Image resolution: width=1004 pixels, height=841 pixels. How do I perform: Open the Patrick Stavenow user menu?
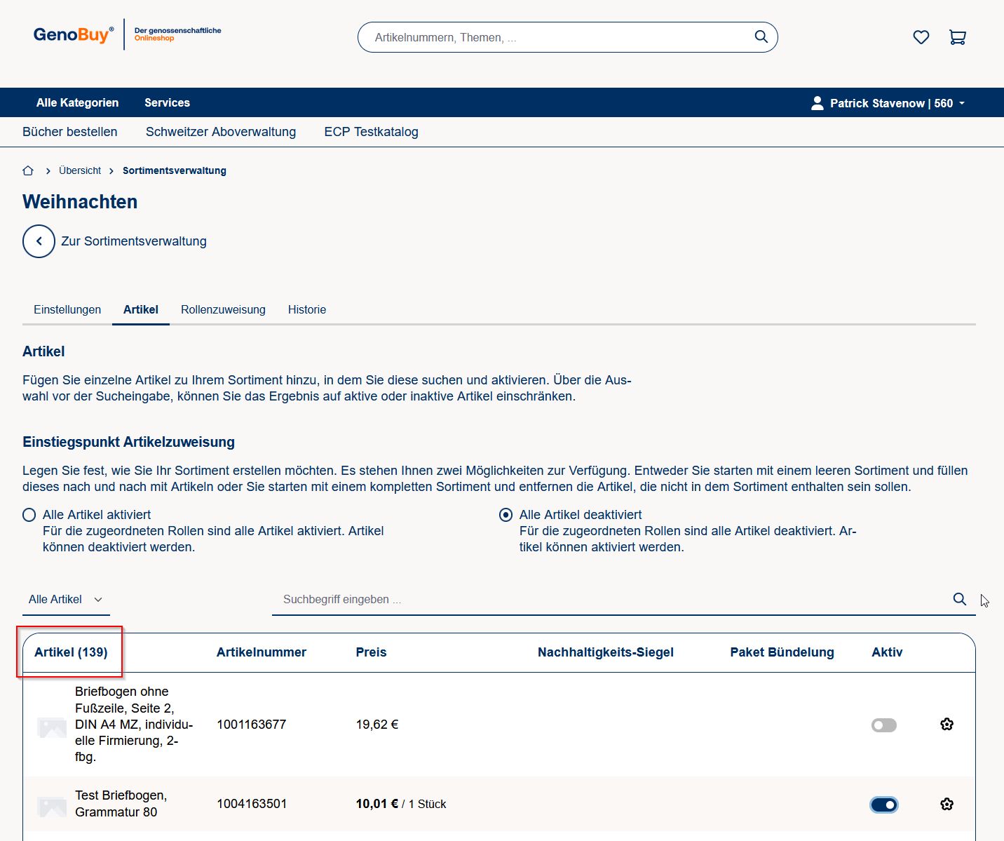point(888,103)
